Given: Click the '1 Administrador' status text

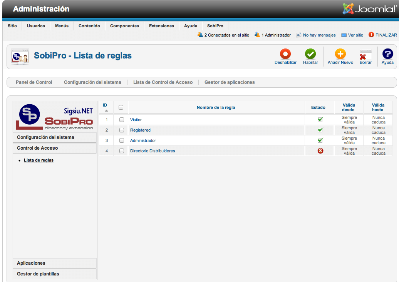Looking at the screenshot, I should (x=276, y=35).
